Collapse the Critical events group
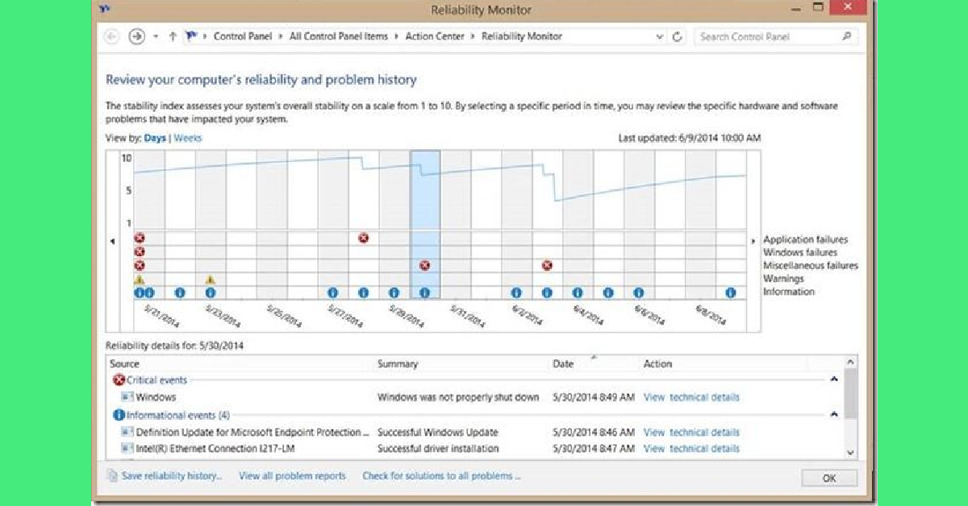Screen dimensions: 968x506 (834, 379)
